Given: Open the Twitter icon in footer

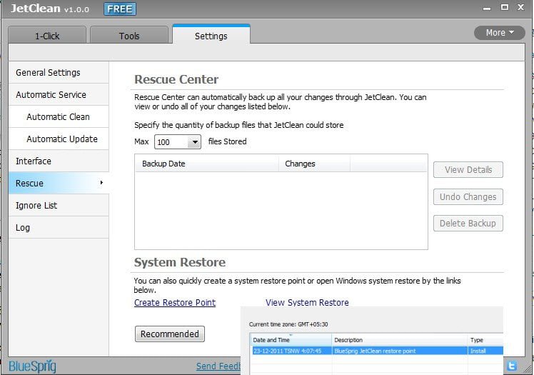Looking at the screenshot, I should (512, 366).
